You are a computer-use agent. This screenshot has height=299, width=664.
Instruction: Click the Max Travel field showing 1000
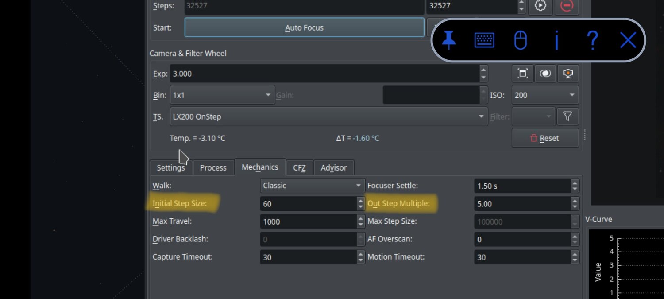309,221
